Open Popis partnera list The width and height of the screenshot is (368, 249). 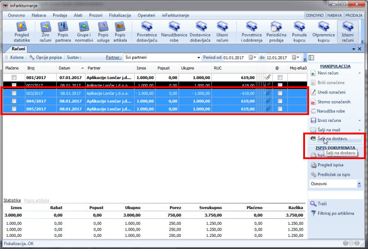[x=63, y=32]
